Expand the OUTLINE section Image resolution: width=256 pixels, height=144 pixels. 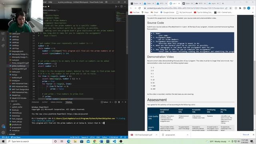12,134
